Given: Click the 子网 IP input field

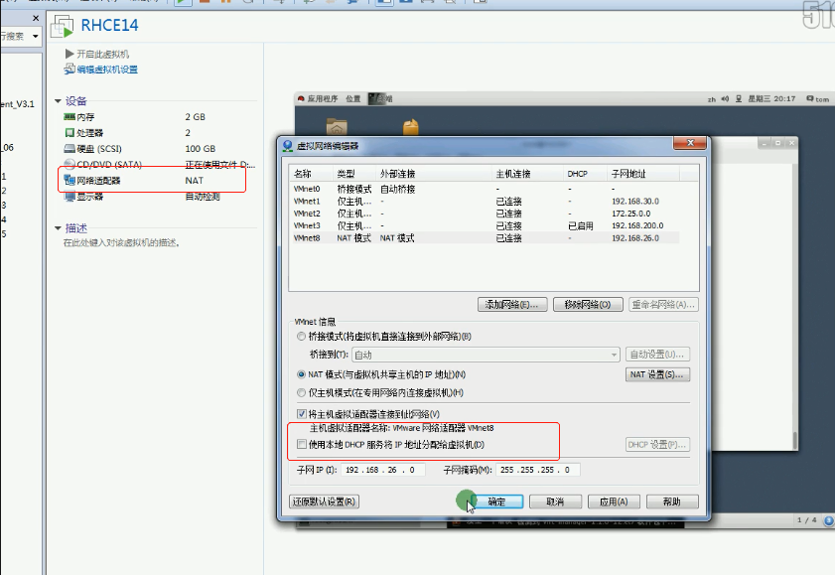Looking at the screenshot, I should pos(382,470).
